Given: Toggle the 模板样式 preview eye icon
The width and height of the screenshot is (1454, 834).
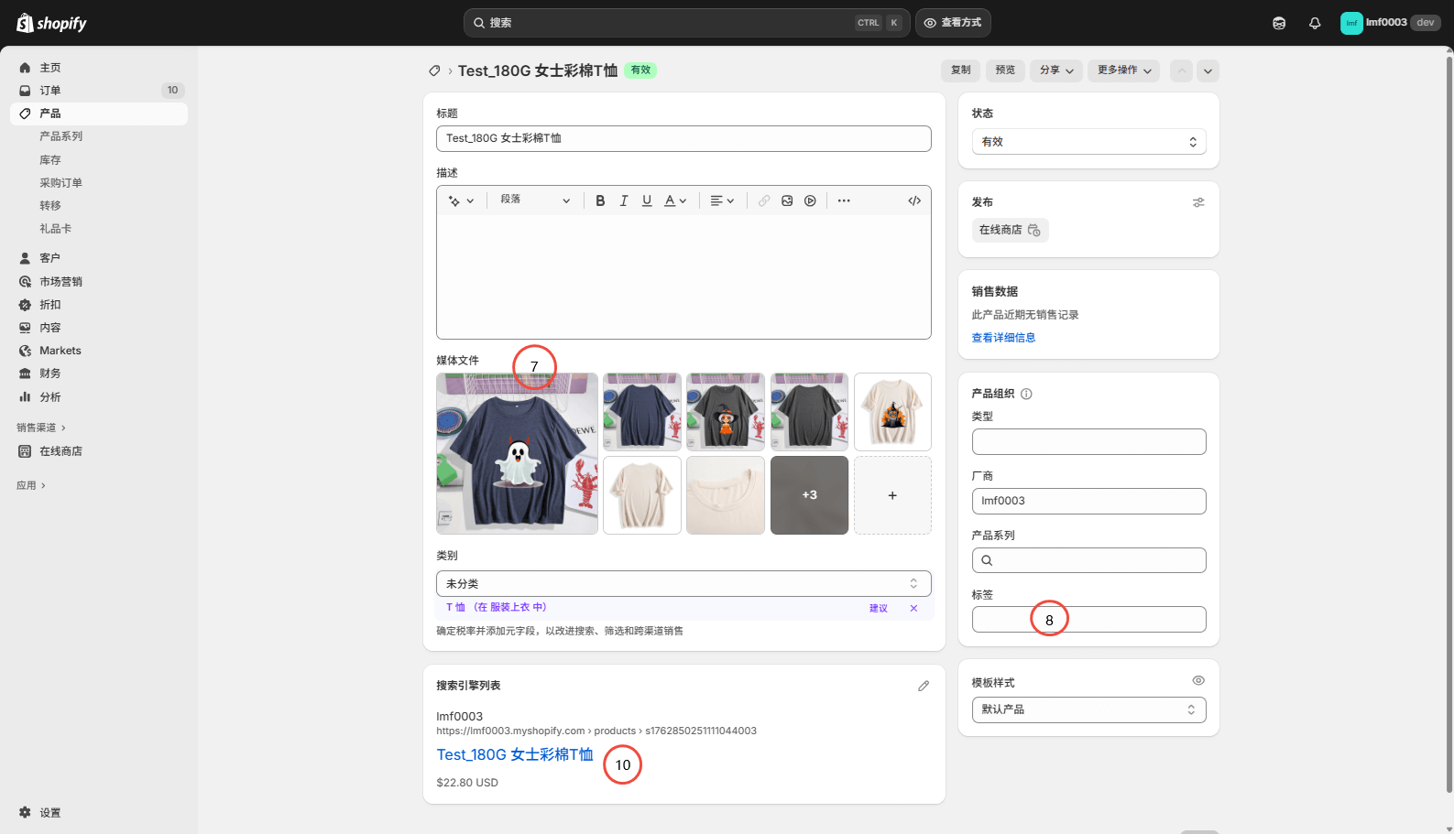Looking at the screenshot, I should pos(1198,680).
